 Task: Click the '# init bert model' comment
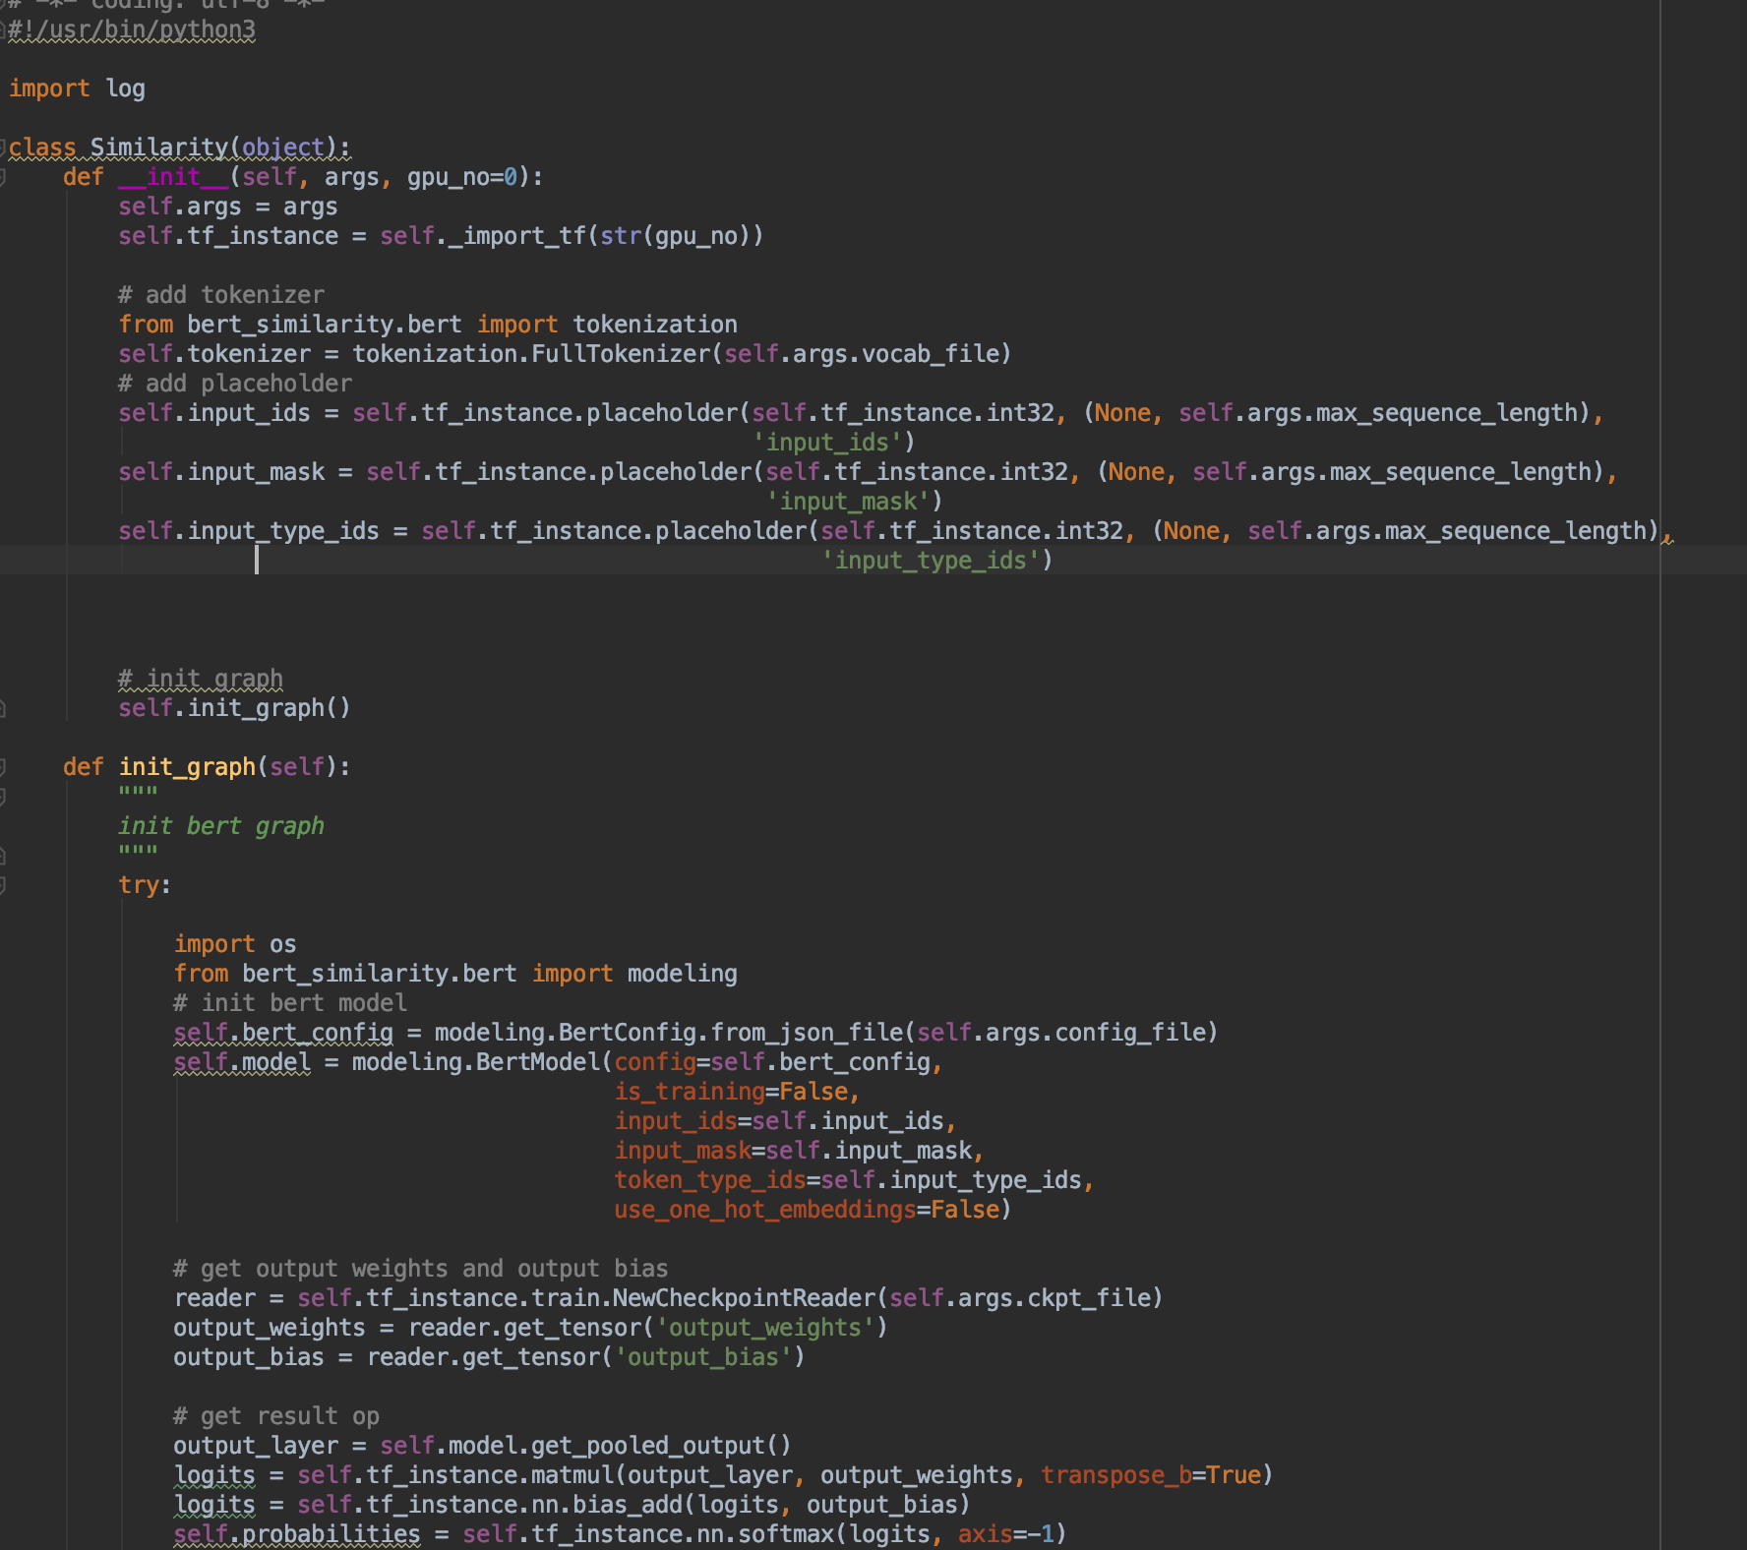pyautogui.click(x=290, y=1003)
